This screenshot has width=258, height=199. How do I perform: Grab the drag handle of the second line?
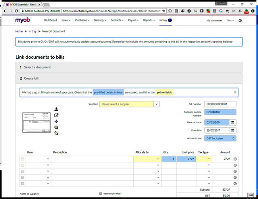pos(23,165)
